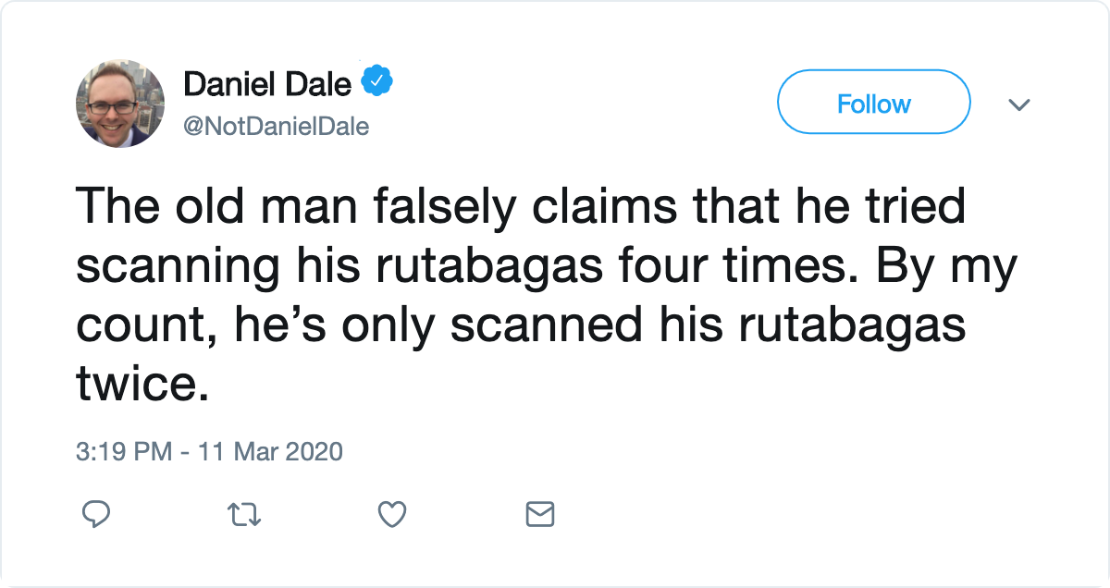Open the Daniel Dale display name link
The width and height of the screenshot is (1110, 588).
pyautogui.click(x=267, y=84)
